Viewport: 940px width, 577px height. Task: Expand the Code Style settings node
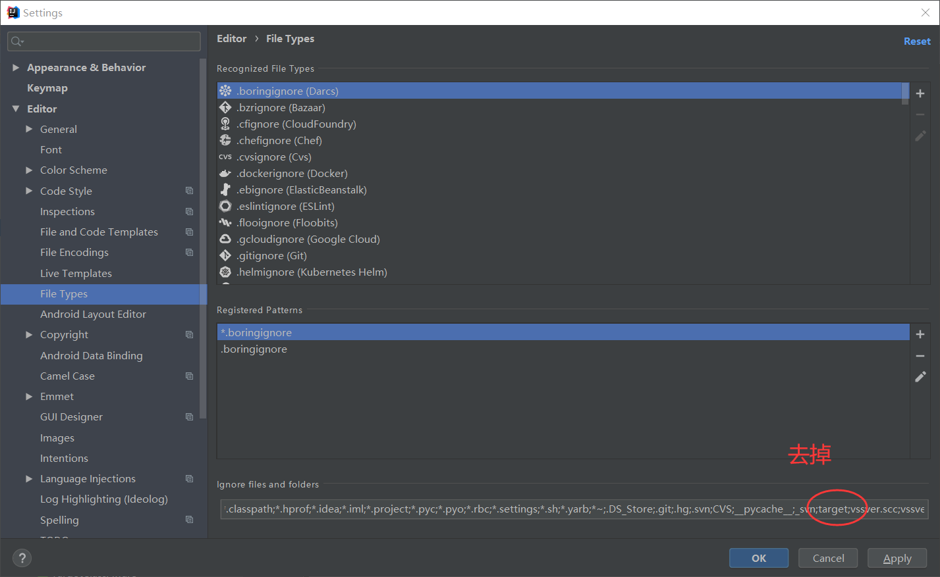coord(29,191)
